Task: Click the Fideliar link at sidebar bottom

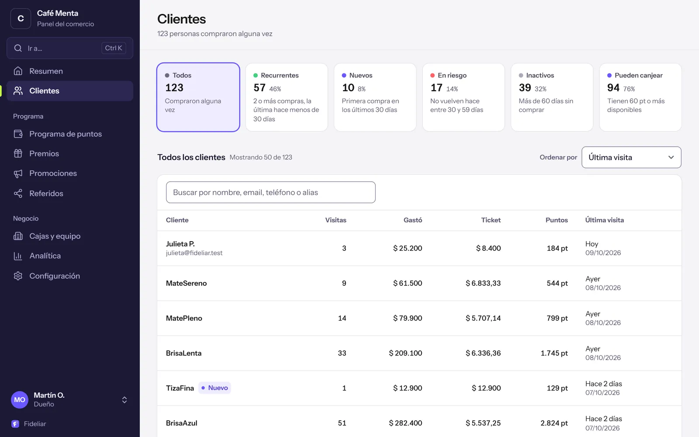Action: coord(29,423)
